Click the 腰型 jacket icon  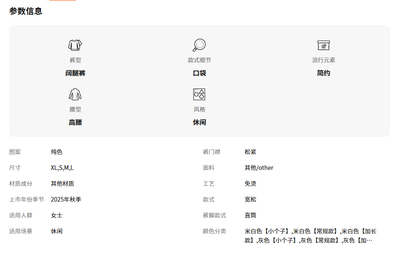(75, 94)
